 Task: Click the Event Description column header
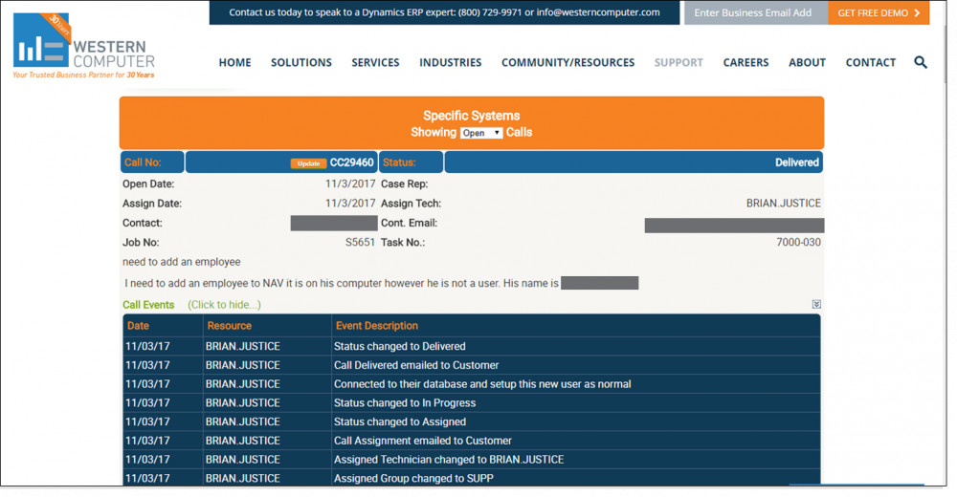click(377, 326)
